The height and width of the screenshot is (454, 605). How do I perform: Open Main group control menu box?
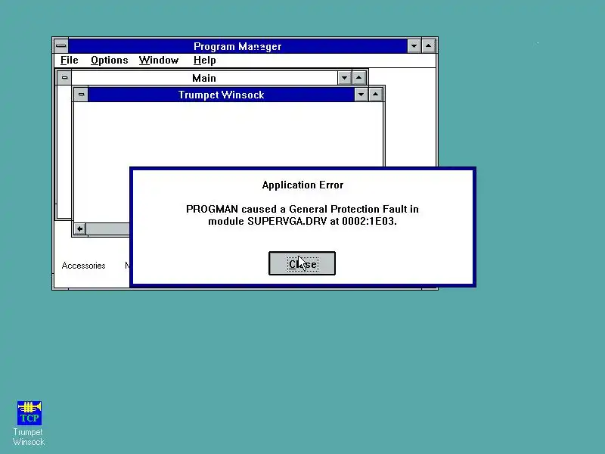64,78
